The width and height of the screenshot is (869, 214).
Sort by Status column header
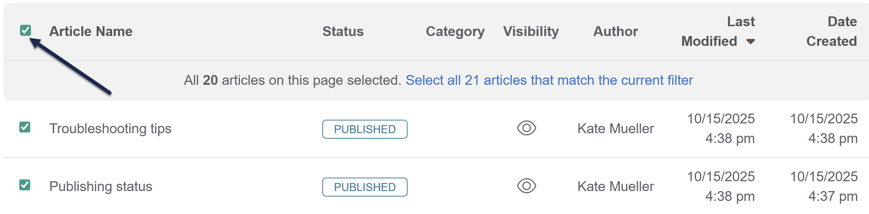pos(343,31)
